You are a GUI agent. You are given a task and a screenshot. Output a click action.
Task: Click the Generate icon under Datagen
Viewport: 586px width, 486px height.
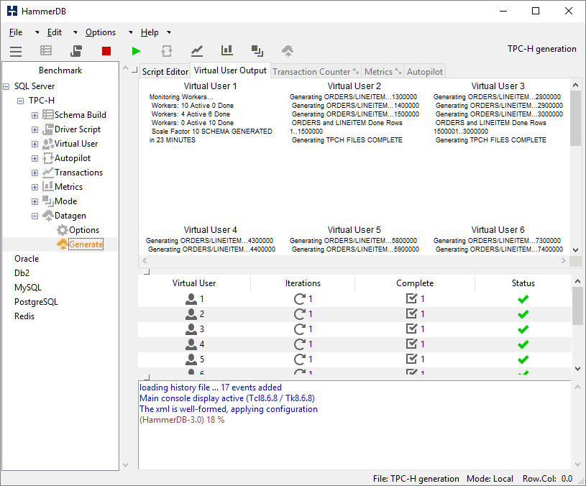[x=63, y=244]
